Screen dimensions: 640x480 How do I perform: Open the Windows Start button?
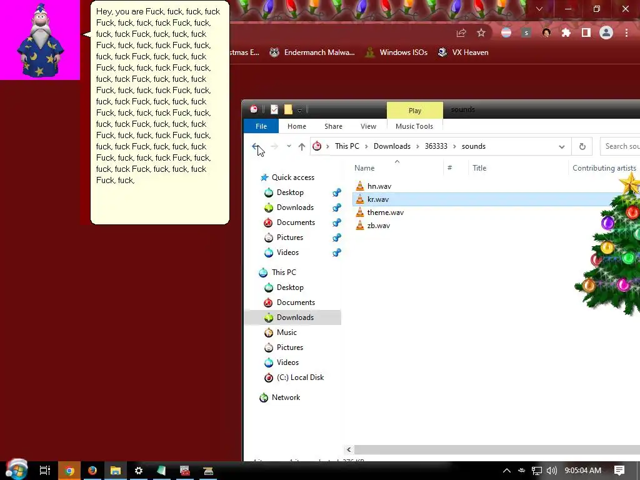click(17, 470)
